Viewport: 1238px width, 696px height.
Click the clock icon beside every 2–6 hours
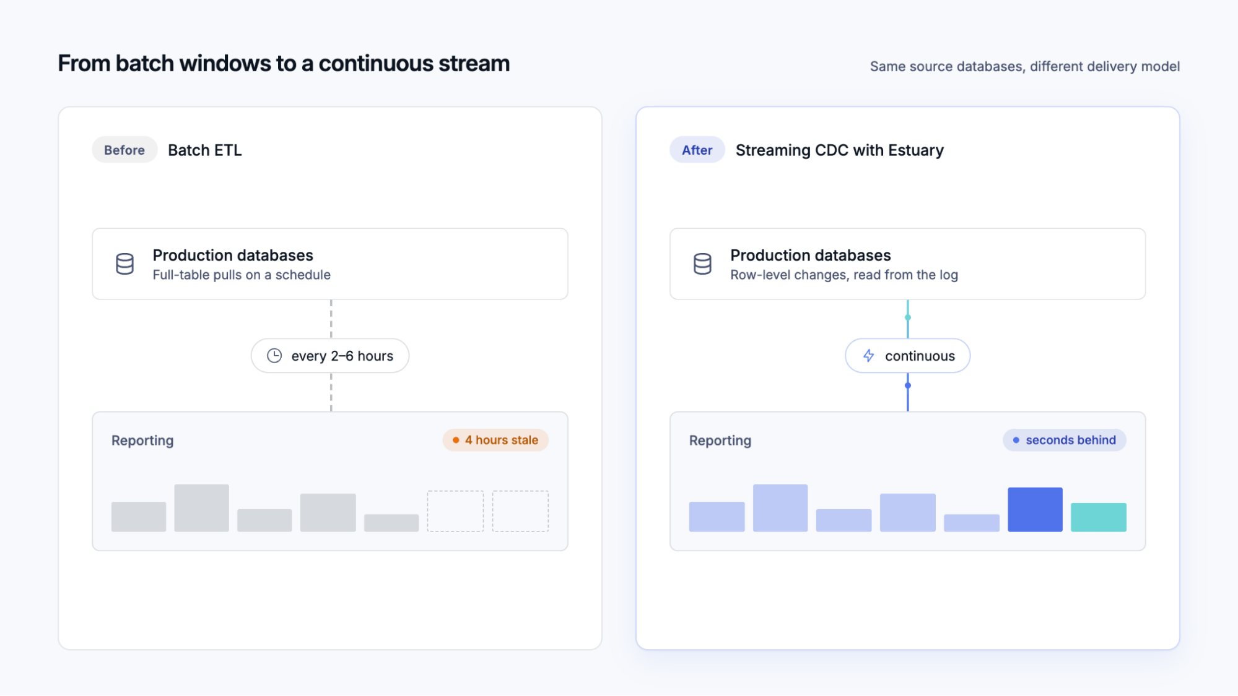(274, 356)
